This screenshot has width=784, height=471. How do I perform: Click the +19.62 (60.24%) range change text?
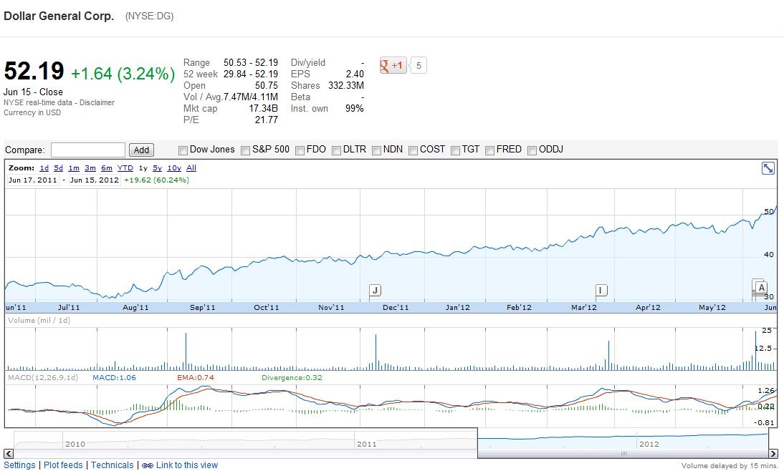[156, 180]
